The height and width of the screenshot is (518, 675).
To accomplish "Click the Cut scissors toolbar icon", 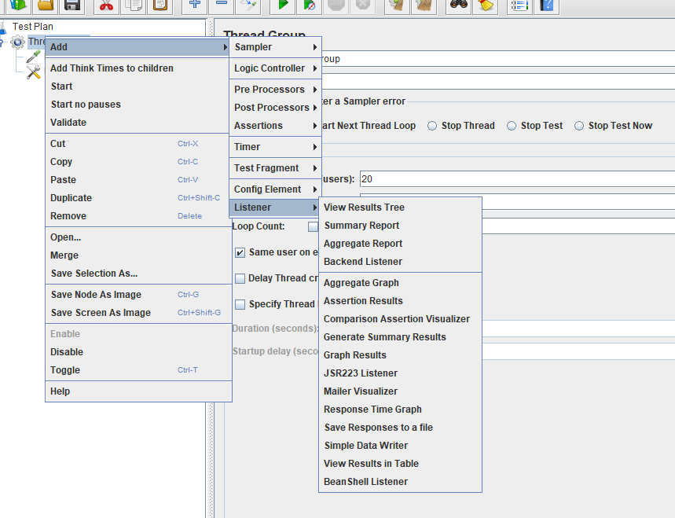I will pos(106,6).
